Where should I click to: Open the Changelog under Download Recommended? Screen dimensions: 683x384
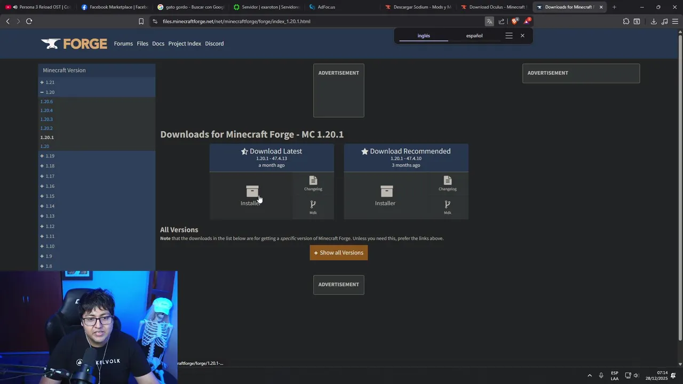[x=448, y=183]
